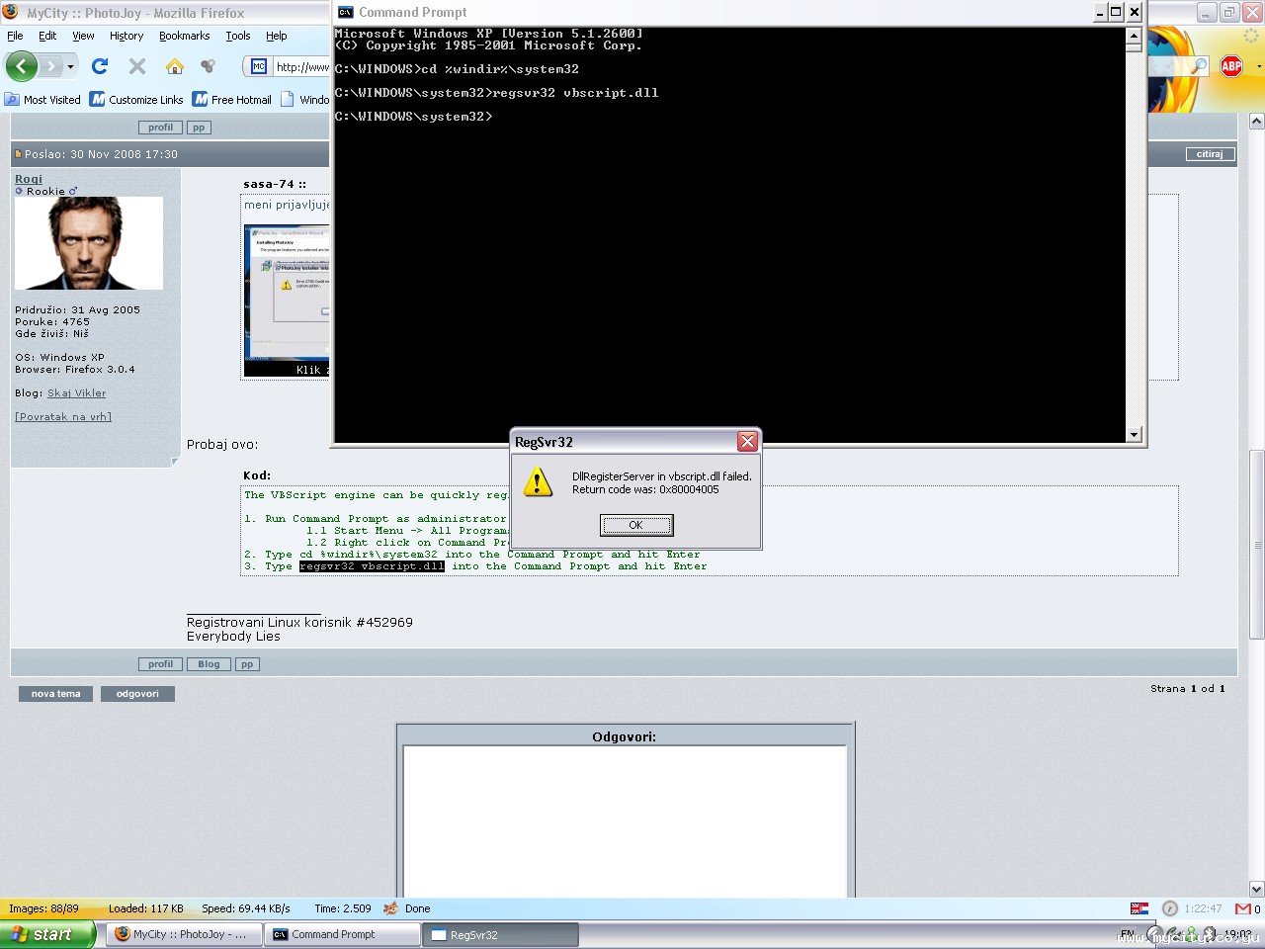Click the magnifier search icon in Firefox
This screenshot has height=949, width=1265.
pyautogui.click(x=1199, y=66)
